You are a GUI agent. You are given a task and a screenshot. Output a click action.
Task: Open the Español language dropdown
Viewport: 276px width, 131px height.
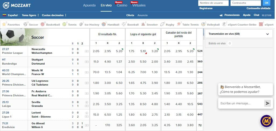11,15
